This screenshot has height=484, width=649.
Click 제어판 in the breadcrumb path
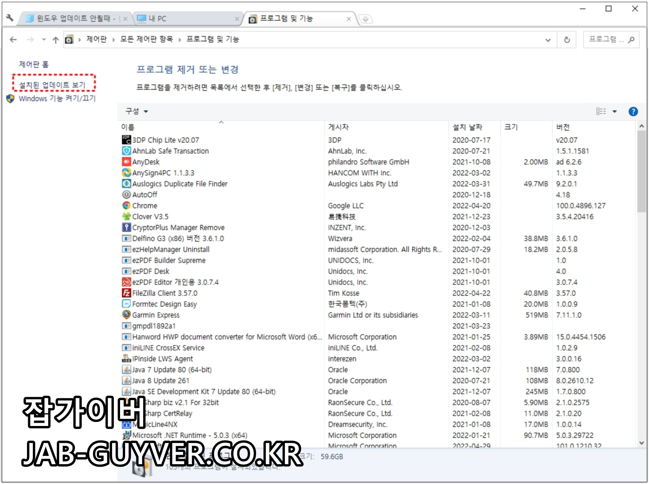96,39
